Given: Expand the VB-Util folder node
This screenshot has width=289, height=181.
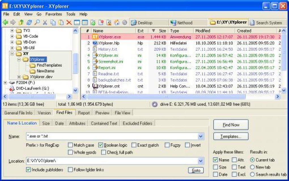Looking at the screenshot, I should (12, 48).
